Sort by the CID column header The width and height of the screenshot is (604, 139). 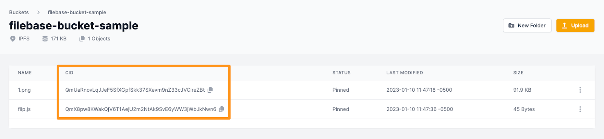pyautogui.click(x=69, y=73)
